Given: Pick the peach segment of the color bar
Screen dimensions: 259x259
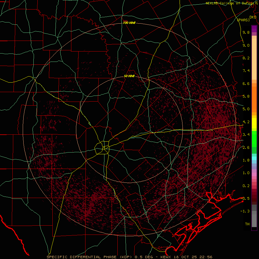Looking at the screenshot, I should 254,59.
